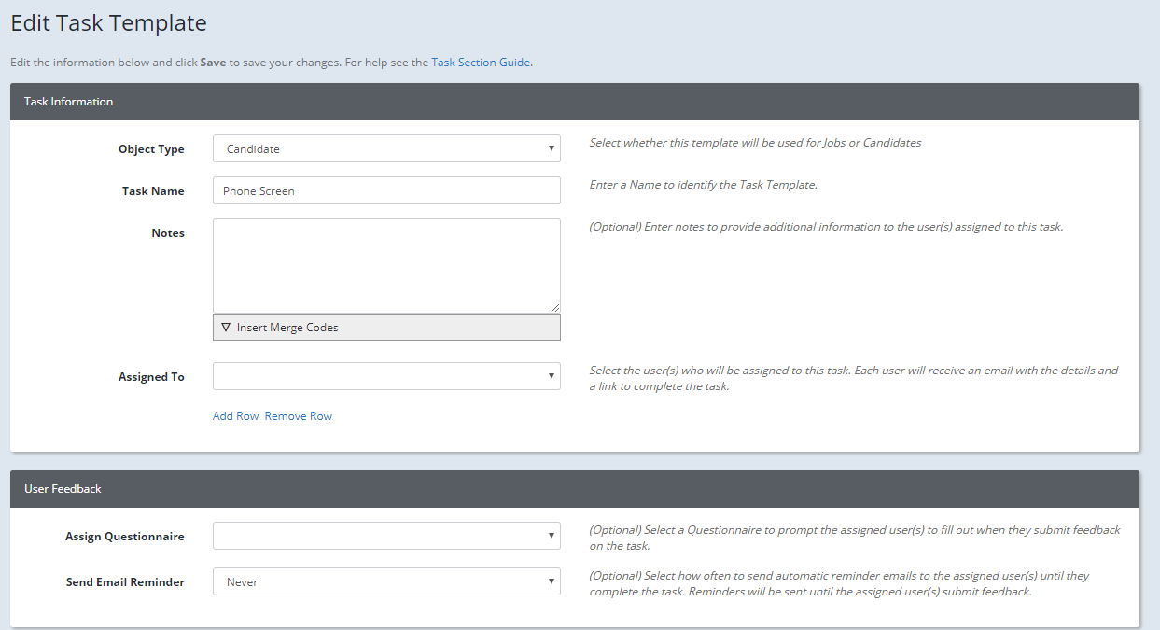The width and height of the screenshot is (1160, 630).
Task: Click Remove Row under Assigned To
Action: 299,415
